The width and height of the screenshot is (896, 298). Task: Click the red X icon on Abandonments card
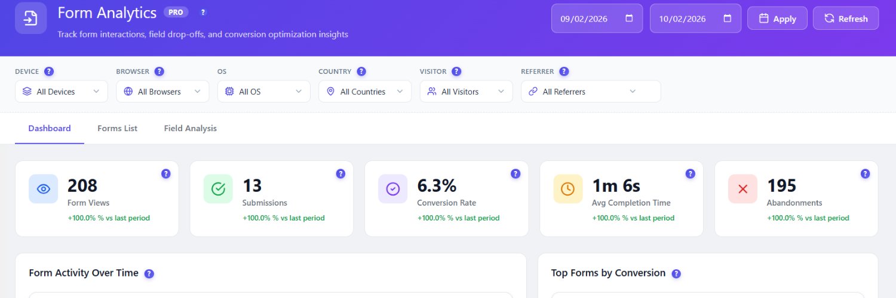(x=743, y=189)
